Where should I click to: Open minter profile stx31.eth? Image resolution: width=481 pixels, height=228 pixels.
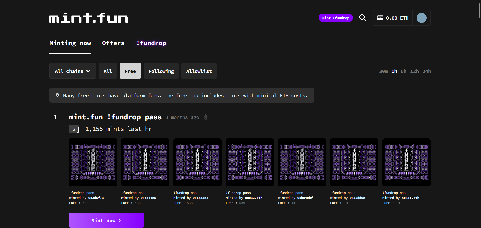coord(410,198)
